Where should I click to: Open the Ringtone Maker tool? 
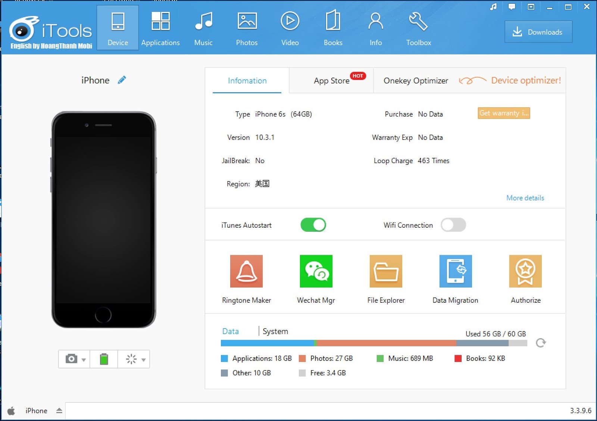[246, 271]
